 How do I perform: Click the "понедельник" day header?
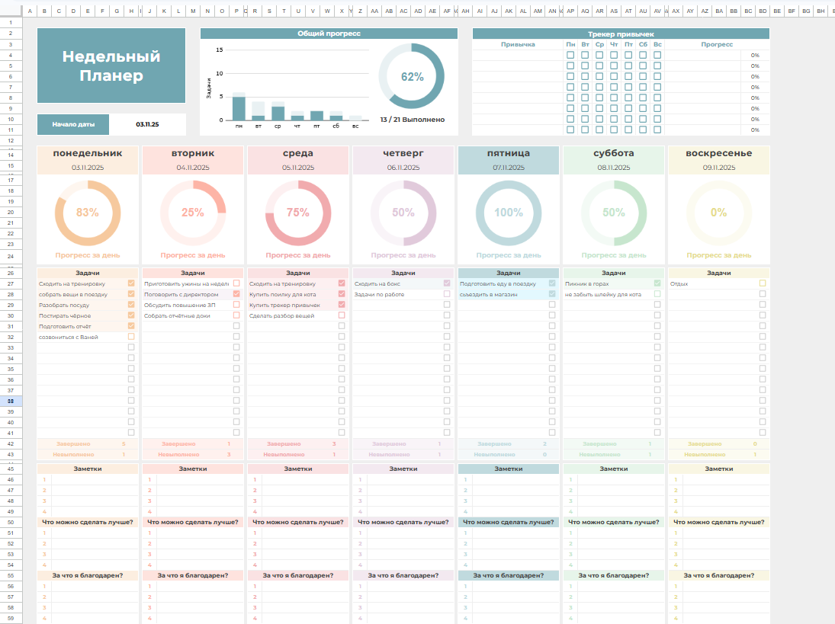[x=88, y=153]
